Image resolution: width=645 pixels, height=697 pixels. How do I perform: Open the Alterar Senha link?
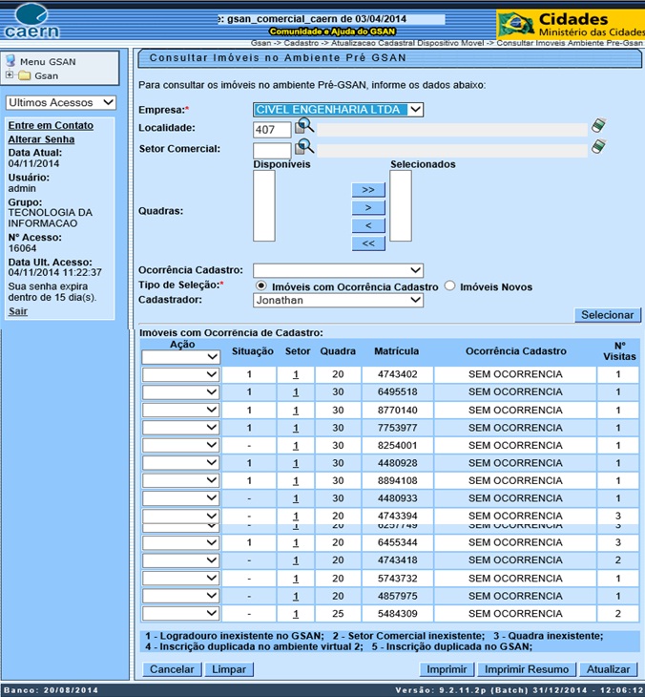(41, 139)
